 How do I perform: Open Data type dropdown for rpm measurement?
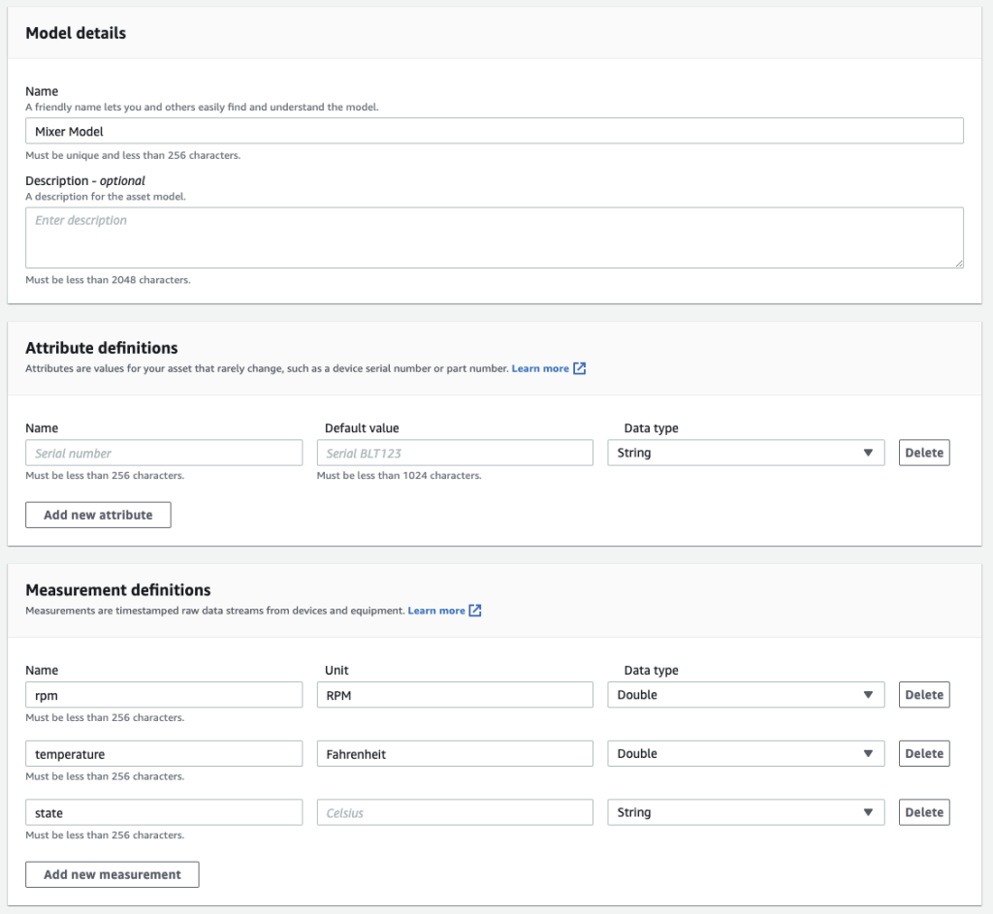pos(745,695)
